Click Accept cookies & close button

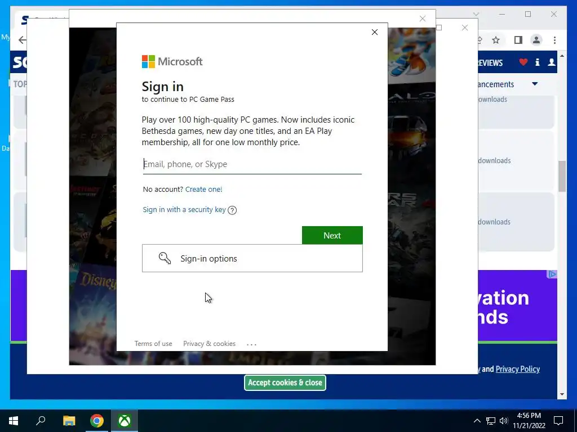click(x=285, y=382)
